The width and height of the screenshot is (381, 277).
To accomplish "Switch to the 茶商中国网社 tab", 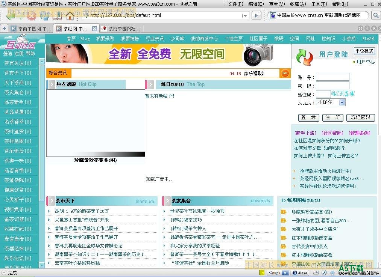I will tap(123, 29).
